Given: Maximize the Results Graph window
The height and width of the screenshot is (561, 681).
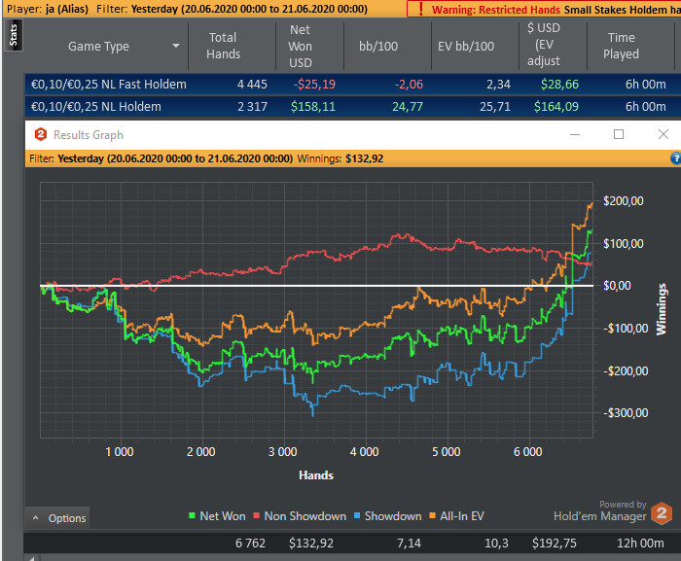Looking at the screenshot, I should click(619, 134).
